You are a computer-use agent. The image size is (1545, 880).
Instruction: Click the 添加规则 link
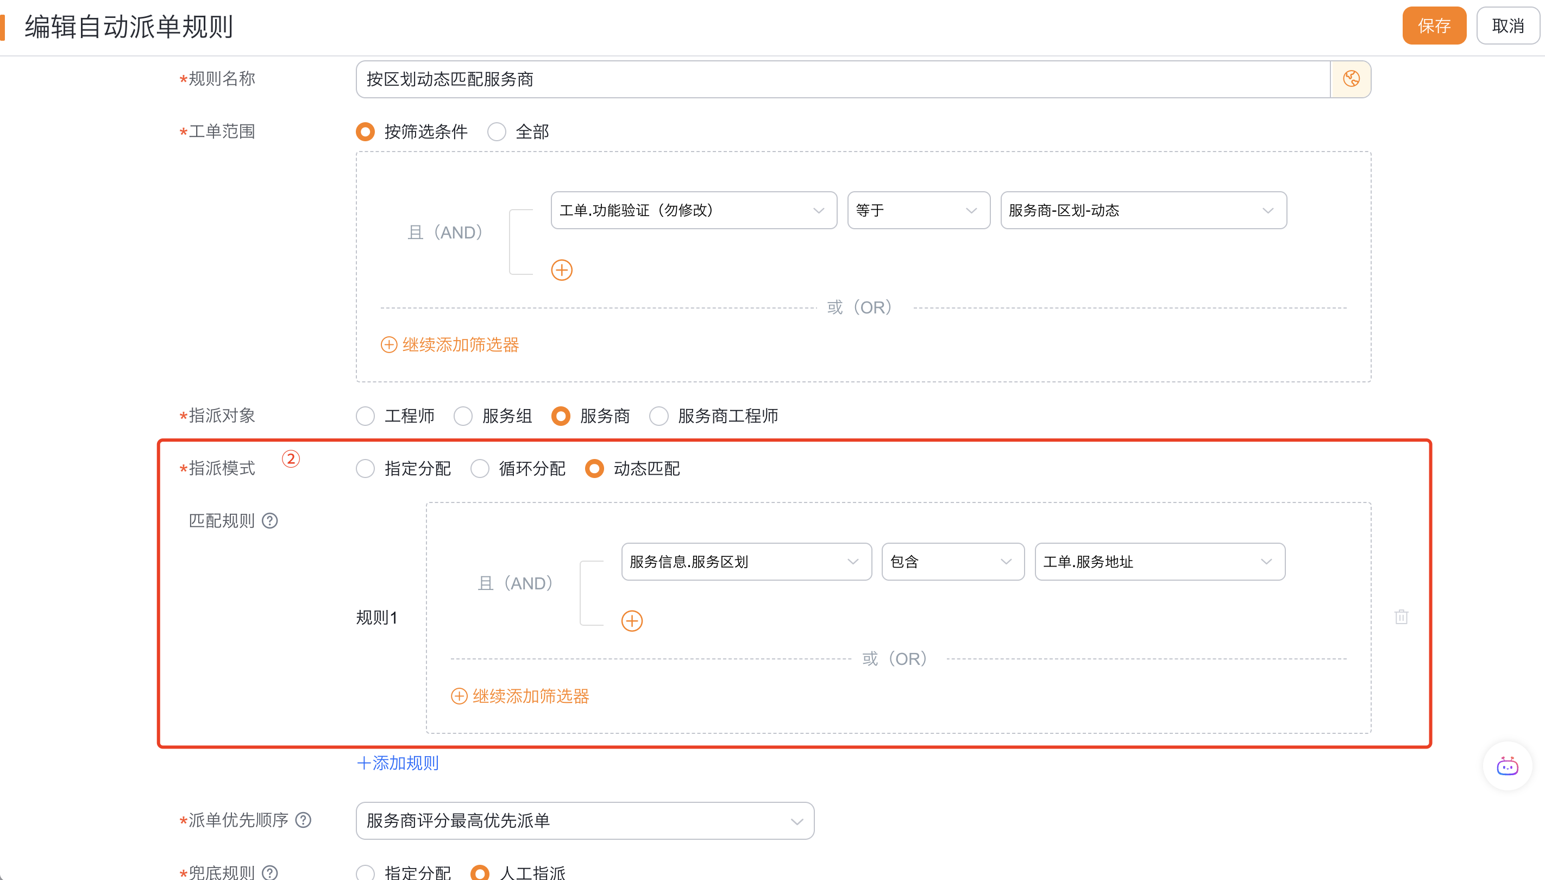[x=398, y=763]
